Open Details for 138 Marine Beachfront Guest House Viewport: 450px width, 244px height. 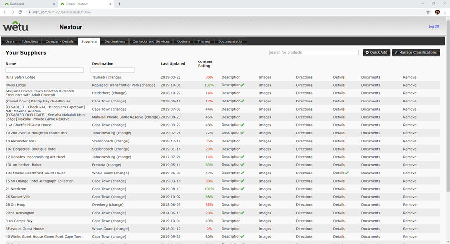[339, 173]
